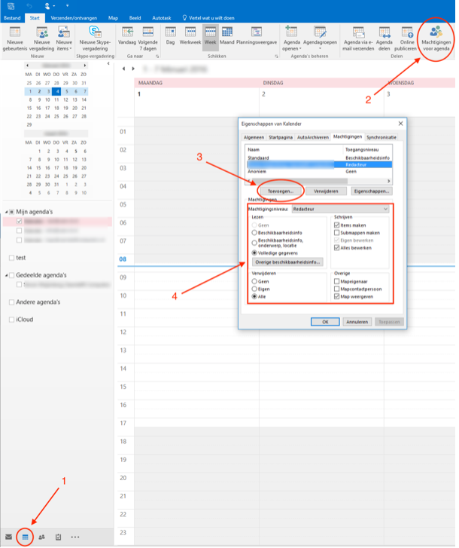Create a Nieuwe vergadering from the ribbon
459x548 pixels.
click(x=42, y=38)
